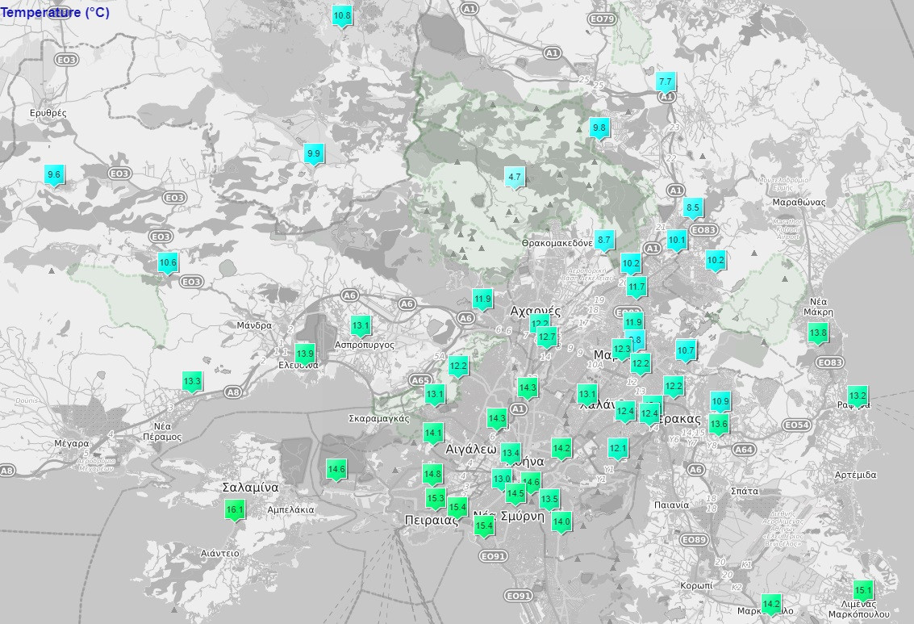This screenshot has width=914, height=624.
Task: Click the 10.8 marker at top of map
Action: point(342,15)
